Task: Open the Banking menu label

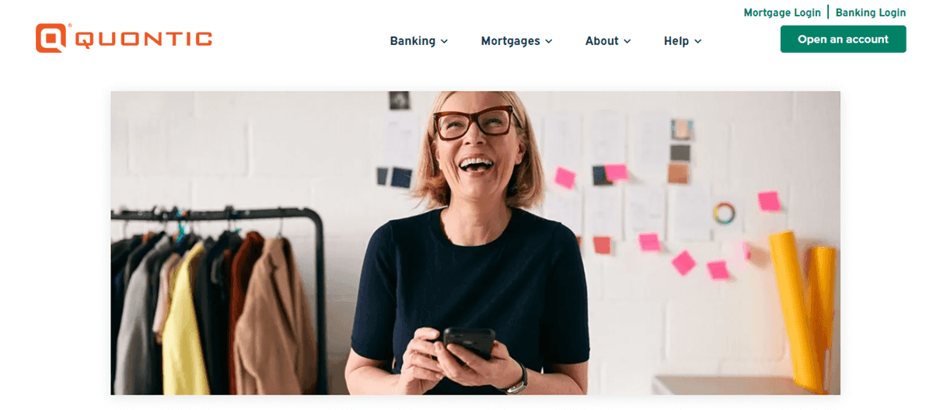Action: (412, 41)
